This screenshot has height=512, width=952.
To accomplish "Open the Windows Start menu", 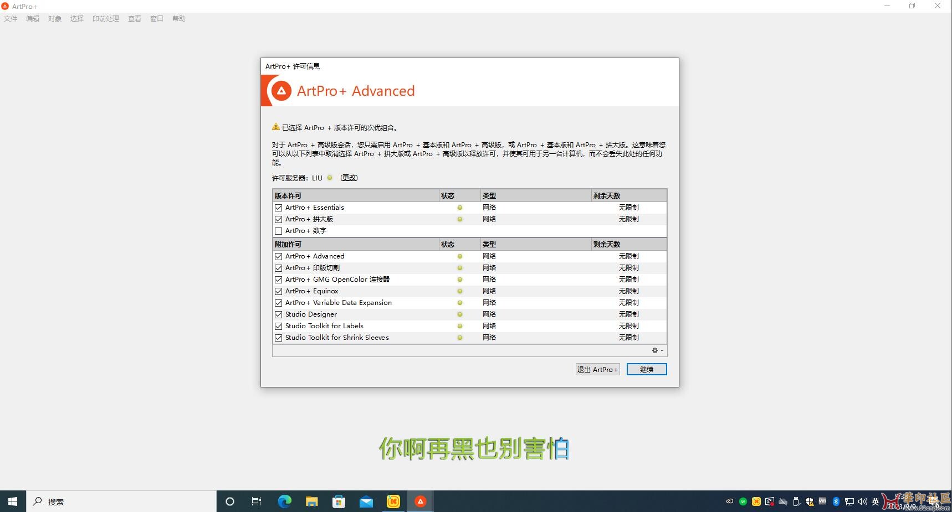I will [x=13, y=501].
